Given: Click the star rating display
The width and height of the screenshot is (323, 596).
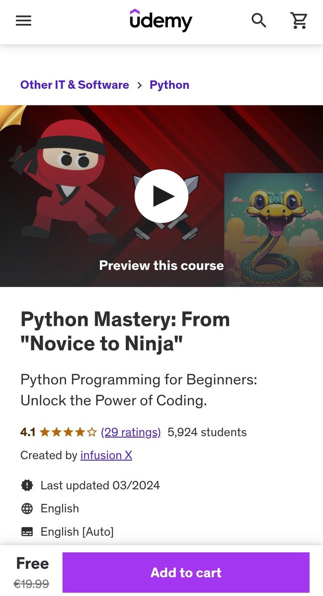Looking at the screenshot, I should [68, 432].
